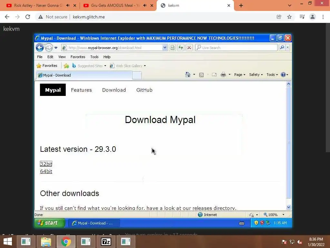Click the IE refresh page icon
The width and height of the screenshot is (330, 248).
180,48
